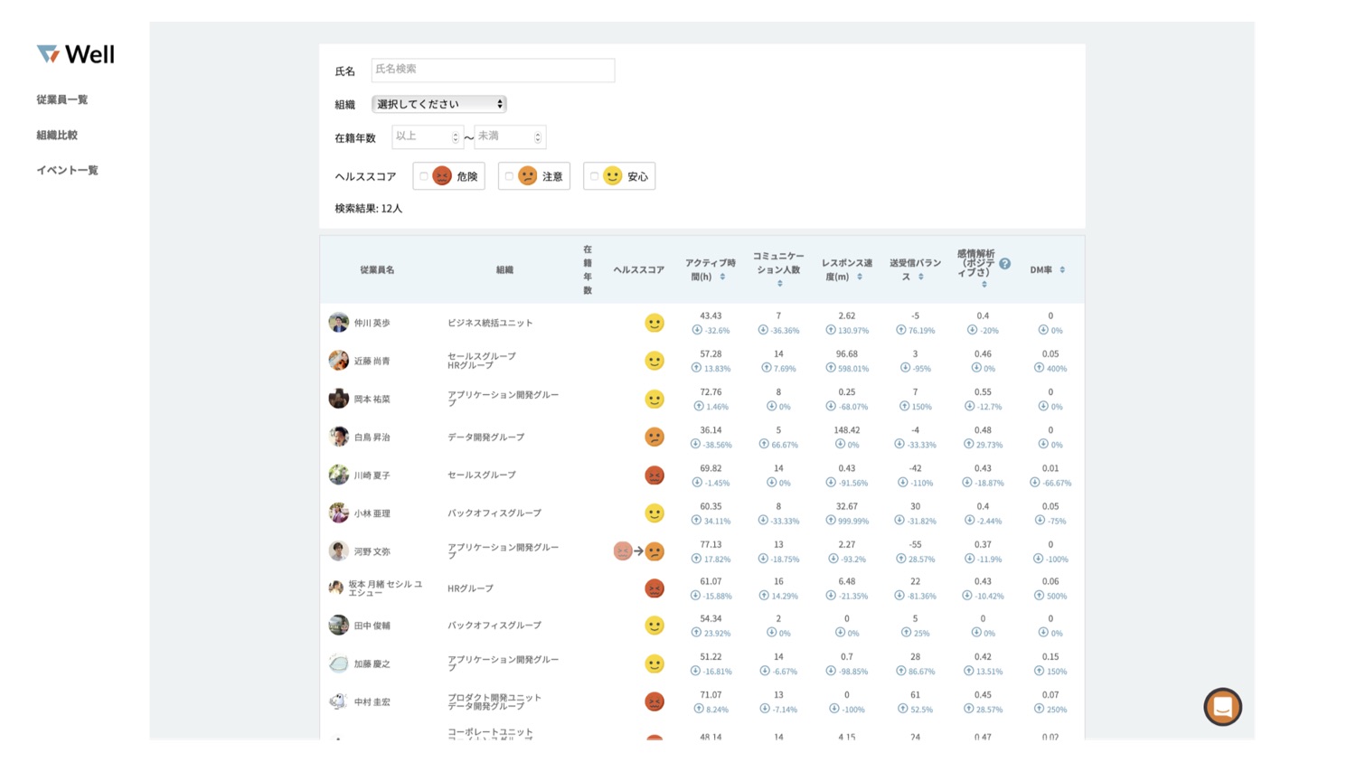Click the sentiment analysis help icon
1356x762 pixels.
(1004, 264)
